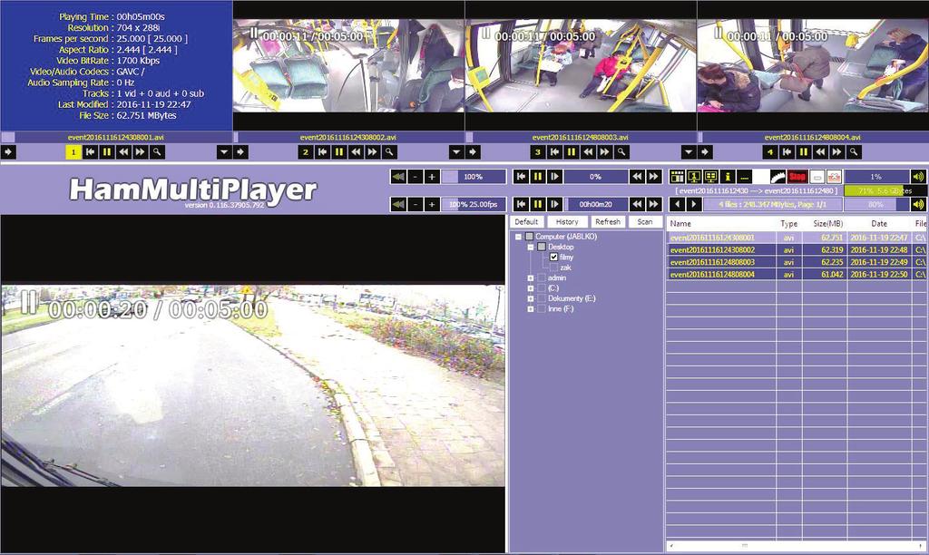
Task: Click the red X delete icon in toolbar
Action: click(x=835, y=177)
